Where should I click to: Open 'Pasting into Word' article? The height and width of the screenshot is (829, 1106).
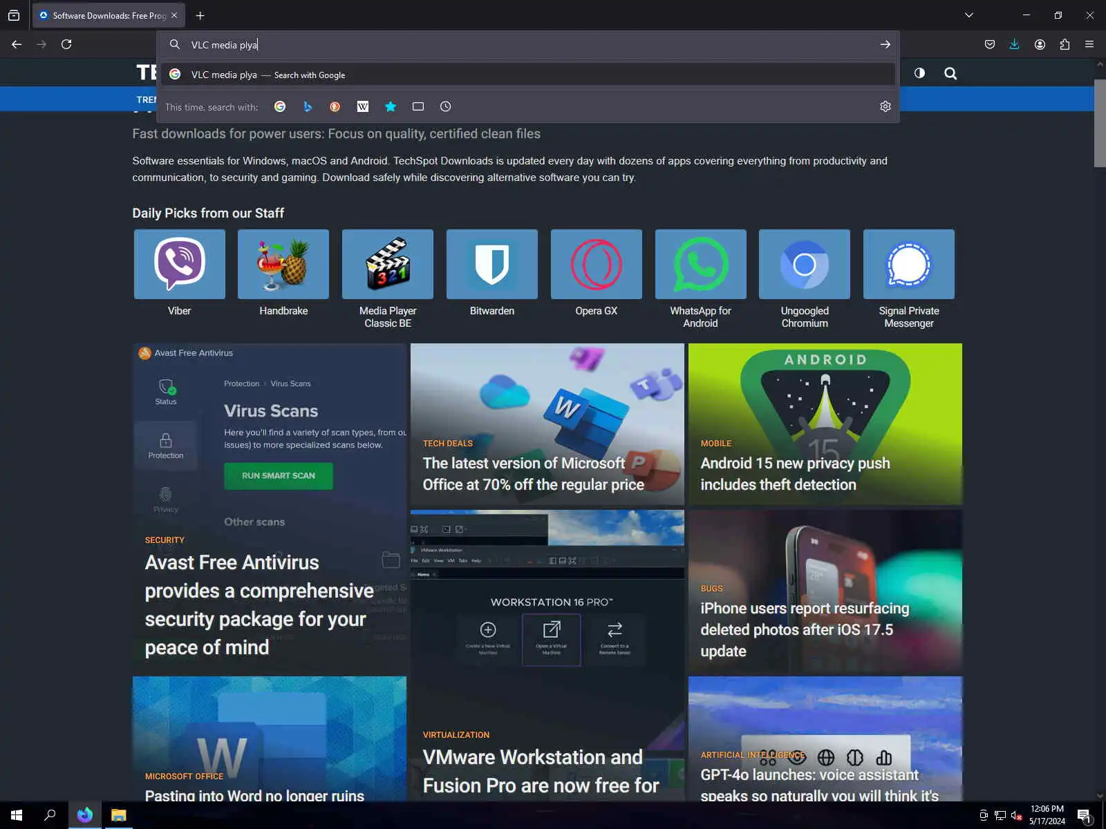254,795
